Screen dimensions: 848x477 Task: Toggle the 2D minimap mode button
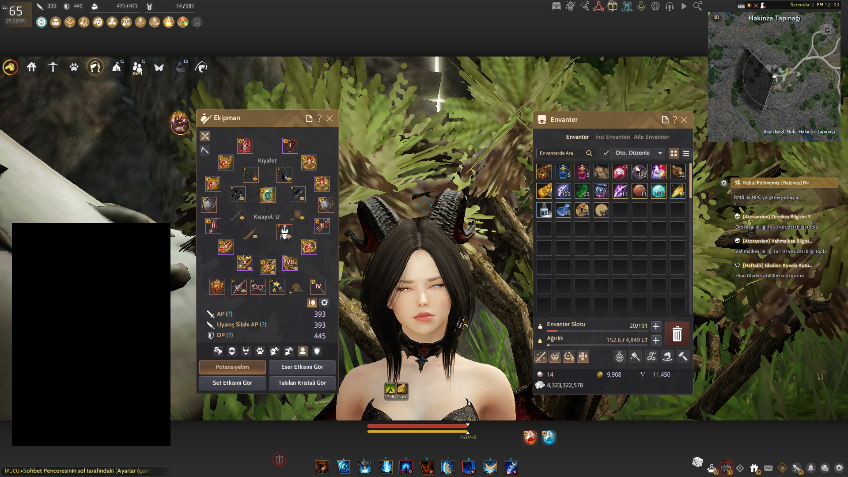(x=716, y=18)
